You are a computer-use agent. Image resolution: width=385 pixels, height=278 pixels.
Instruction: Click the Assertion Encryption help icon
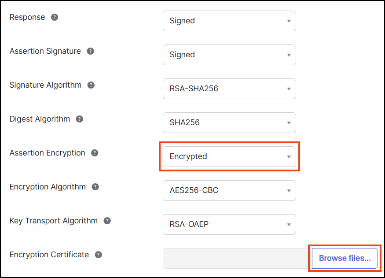point(95,153)
